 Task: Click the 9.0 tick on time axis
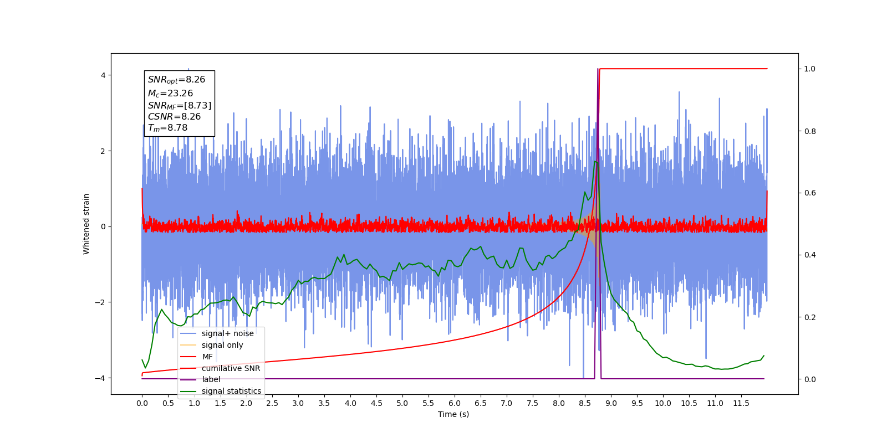coord(611,403)
